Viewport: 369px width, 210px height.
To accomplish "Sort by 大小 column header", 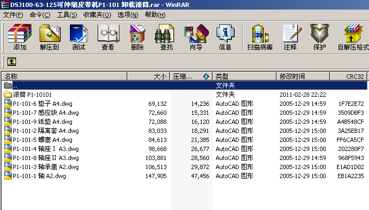I will (x=148, y=76).
